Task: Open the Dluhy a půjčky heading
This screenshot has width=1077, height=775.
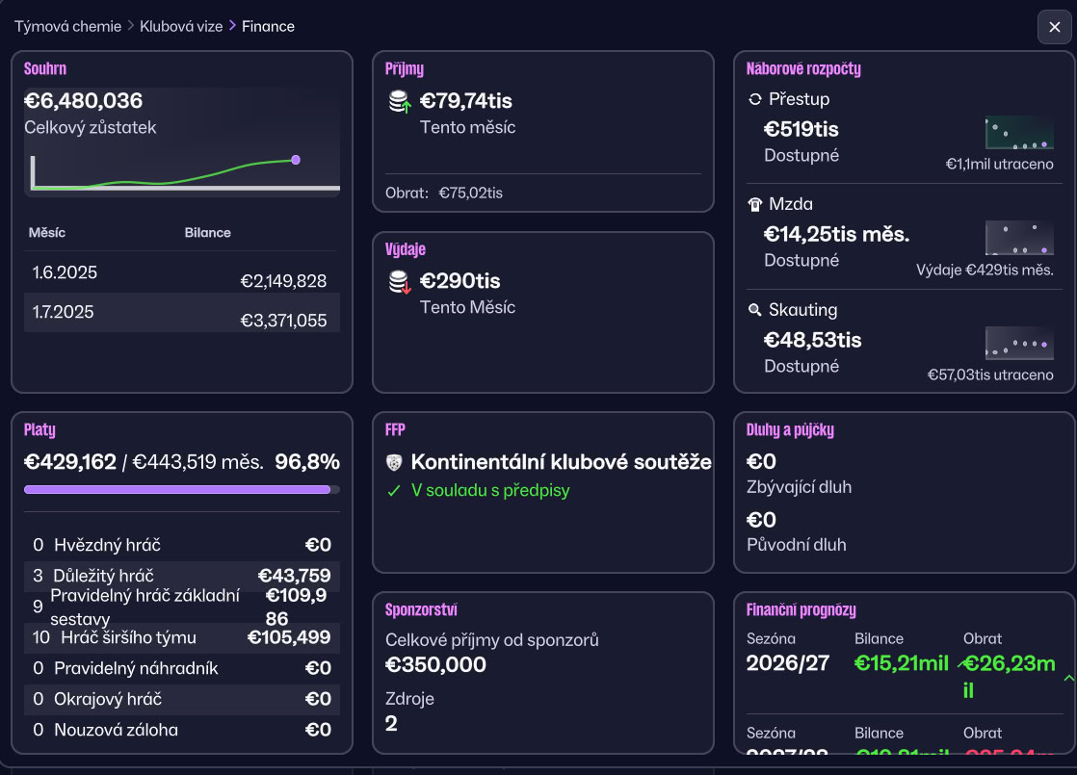Action: point(790,430)
